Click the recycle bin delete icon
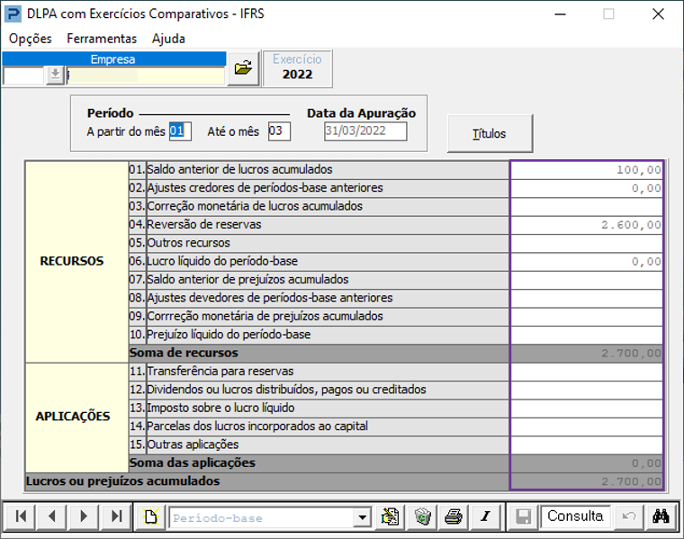 422,517
